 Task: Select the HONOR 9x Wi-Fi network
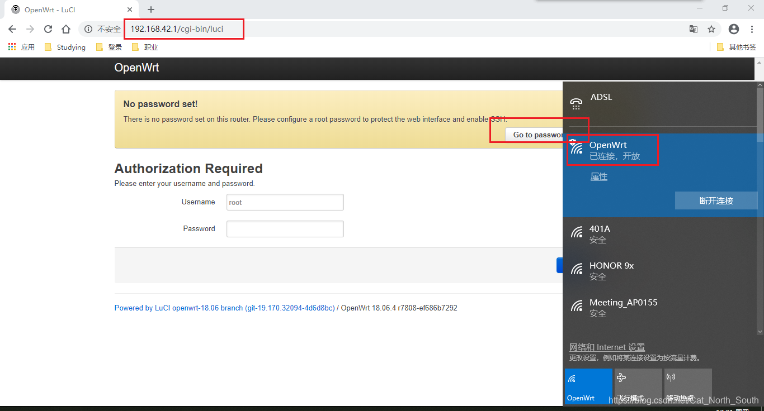[660, 271]
